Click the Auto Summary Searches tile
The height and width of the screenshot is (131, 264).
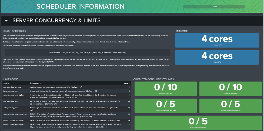[x=198, y=122]
